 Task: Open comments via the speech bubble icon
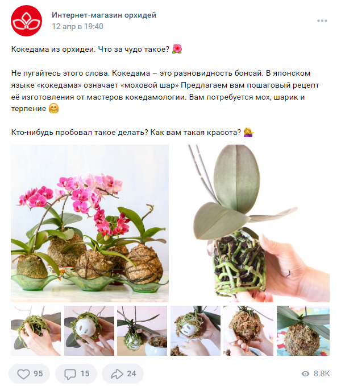tap(70, 374)
